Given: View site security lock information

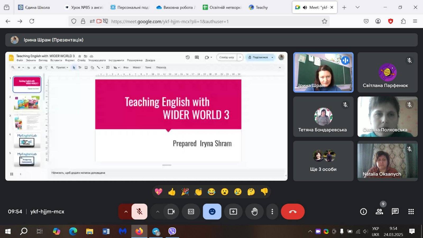Looking at the screenshot, I should (x=83, y=21).
